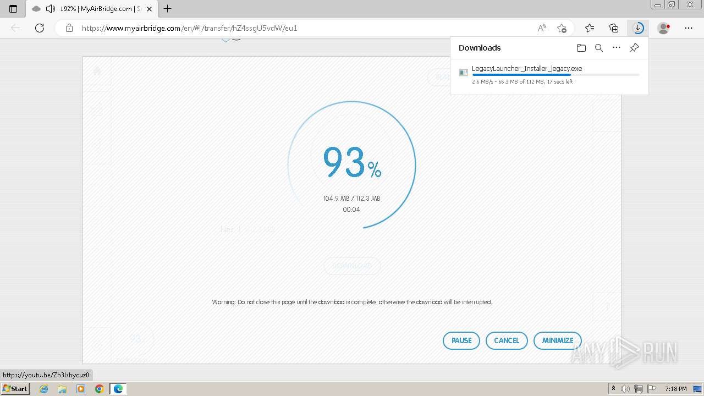Close the MyAirBridge tab
Screen dimensions: 704x396
(149, 9)
